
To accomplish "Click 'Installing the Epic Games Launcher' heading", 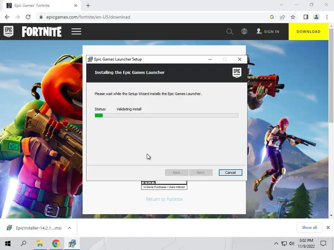I will point(129,73).
